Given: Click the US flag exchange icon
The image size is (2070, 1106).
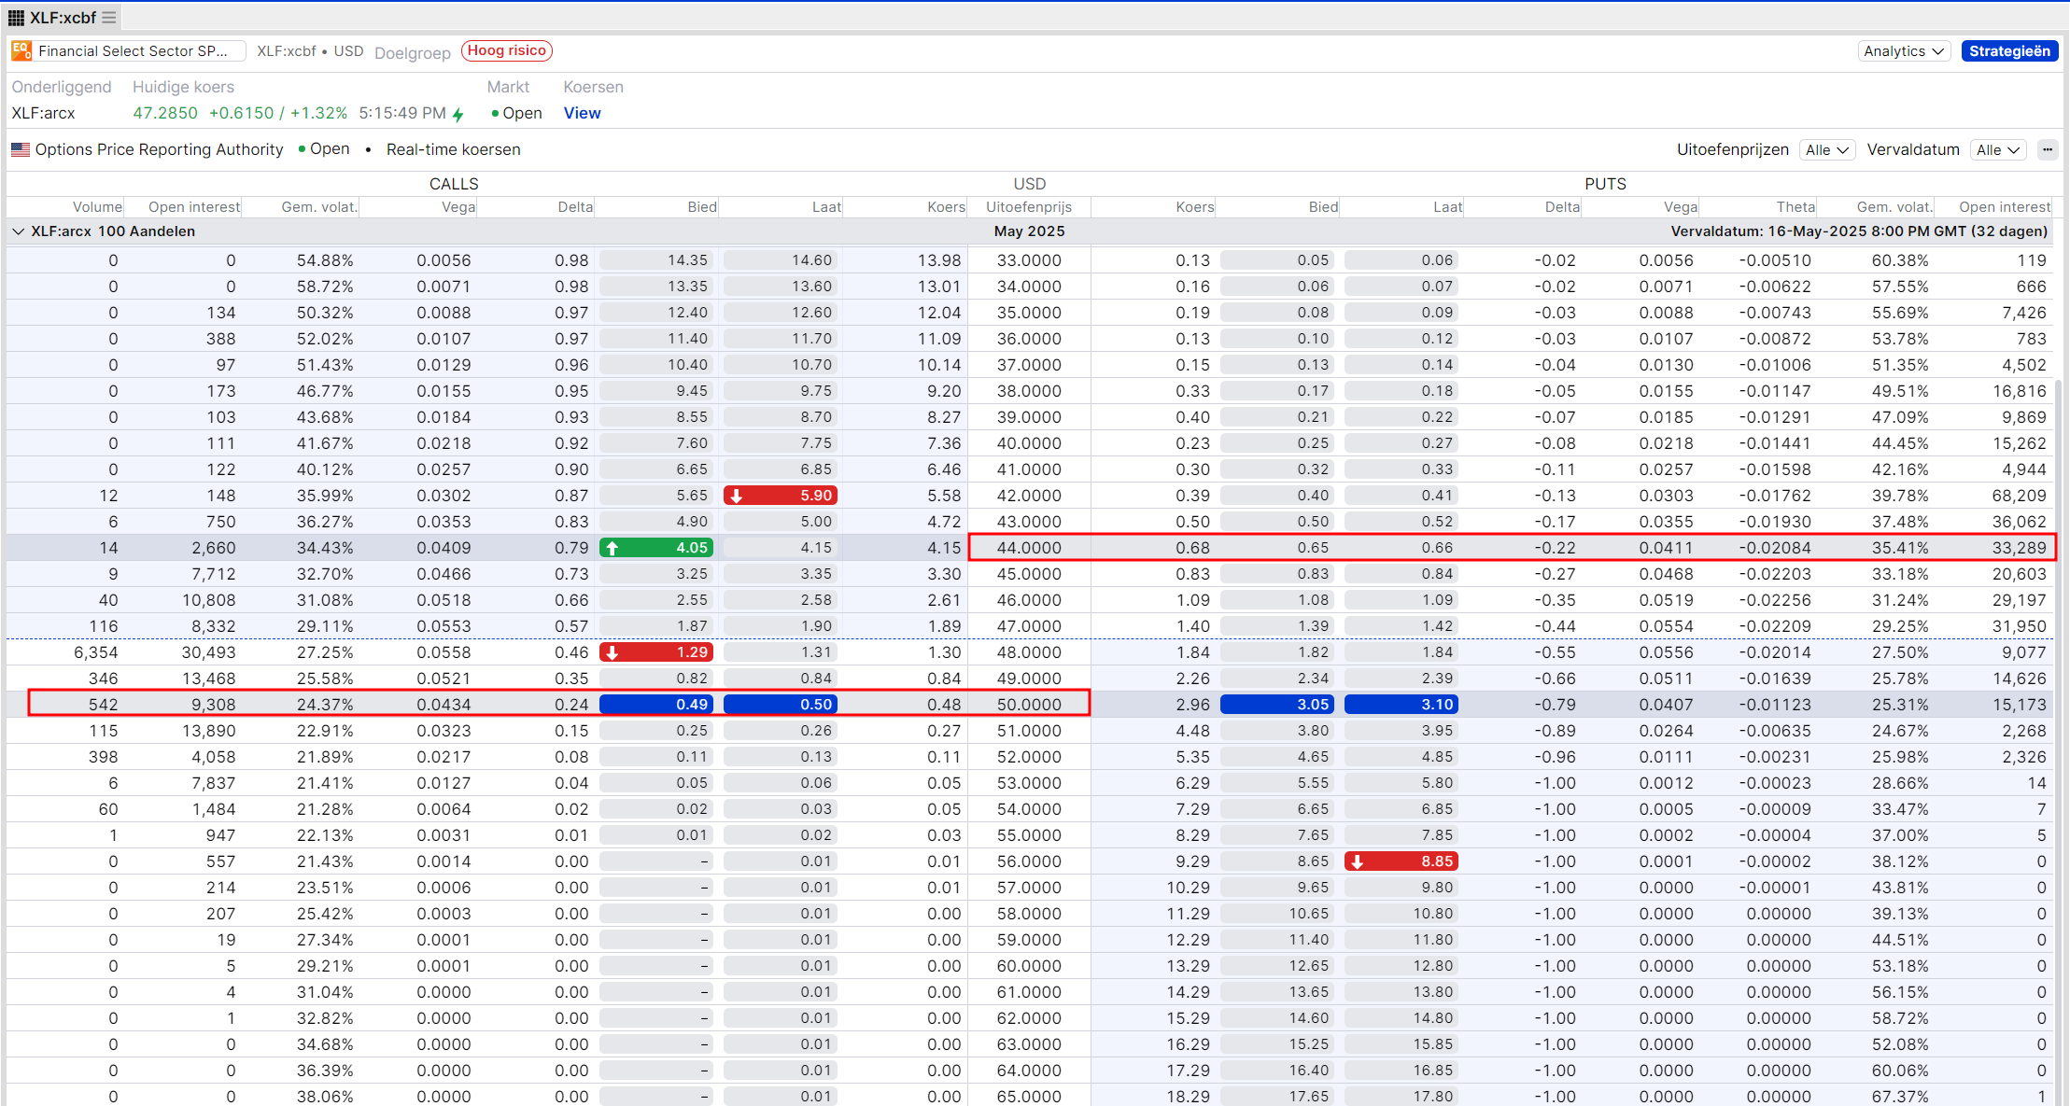Looking at the screenshot, I should (x=21, y=149).
